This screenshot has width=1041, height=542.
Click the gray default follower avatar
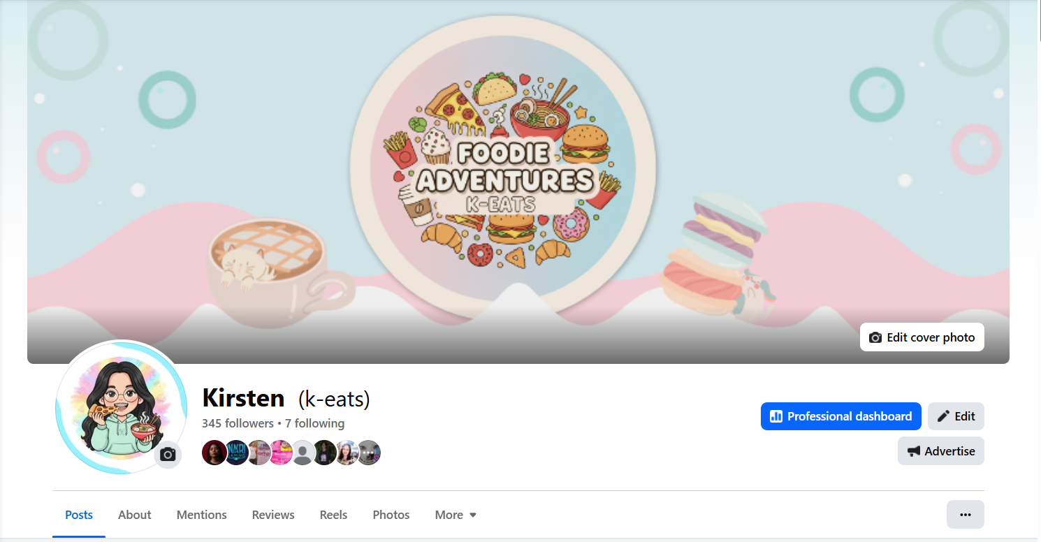[x=303, y=453]
